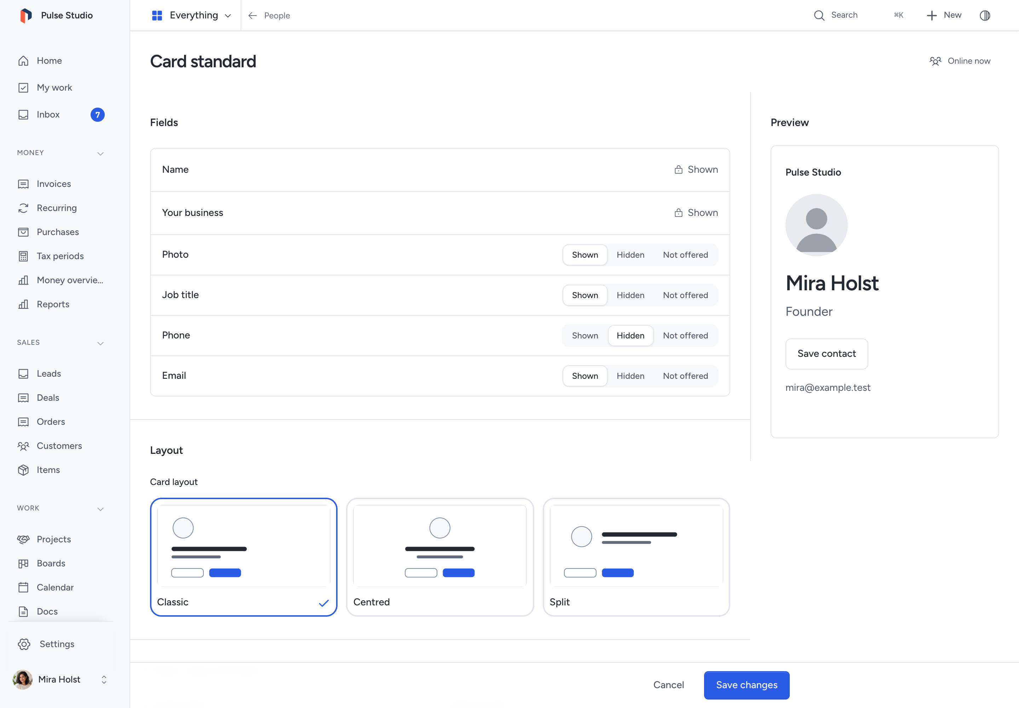Open the Inbox tray icon
Screen dimensions: 1019x708
23,115
